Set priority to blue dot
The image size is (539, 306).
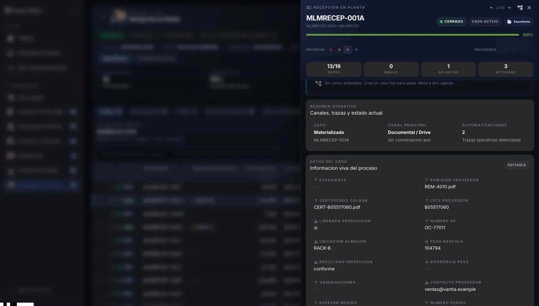pyautogui.click(x=356, y=50)
